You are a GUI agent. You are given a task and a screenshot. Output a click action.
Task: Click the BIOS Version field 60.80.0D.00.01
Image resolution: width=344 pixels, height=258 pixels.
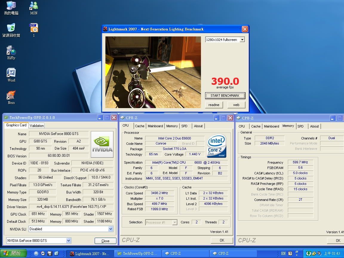[59, 156]
